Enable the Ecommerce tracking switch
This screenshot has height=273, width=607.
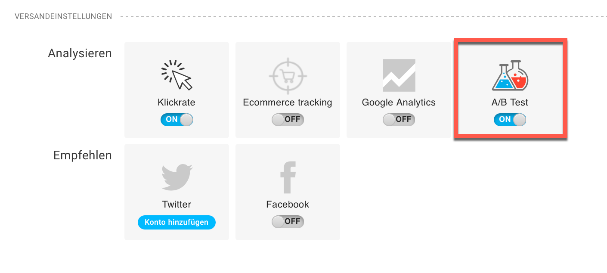click(288, 119)
